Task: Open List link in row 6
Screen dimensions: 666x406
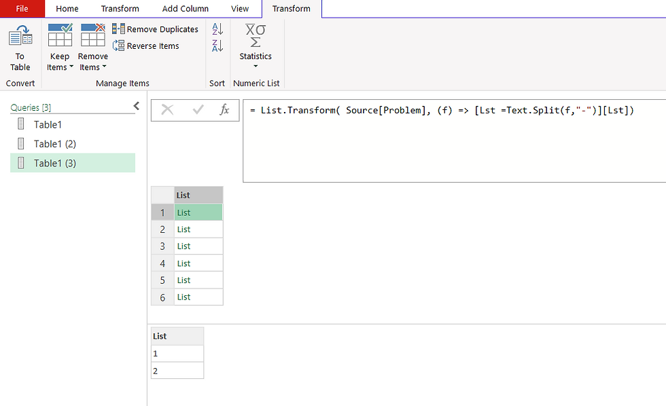Action: pyautogui.click(x=184, y=297)
